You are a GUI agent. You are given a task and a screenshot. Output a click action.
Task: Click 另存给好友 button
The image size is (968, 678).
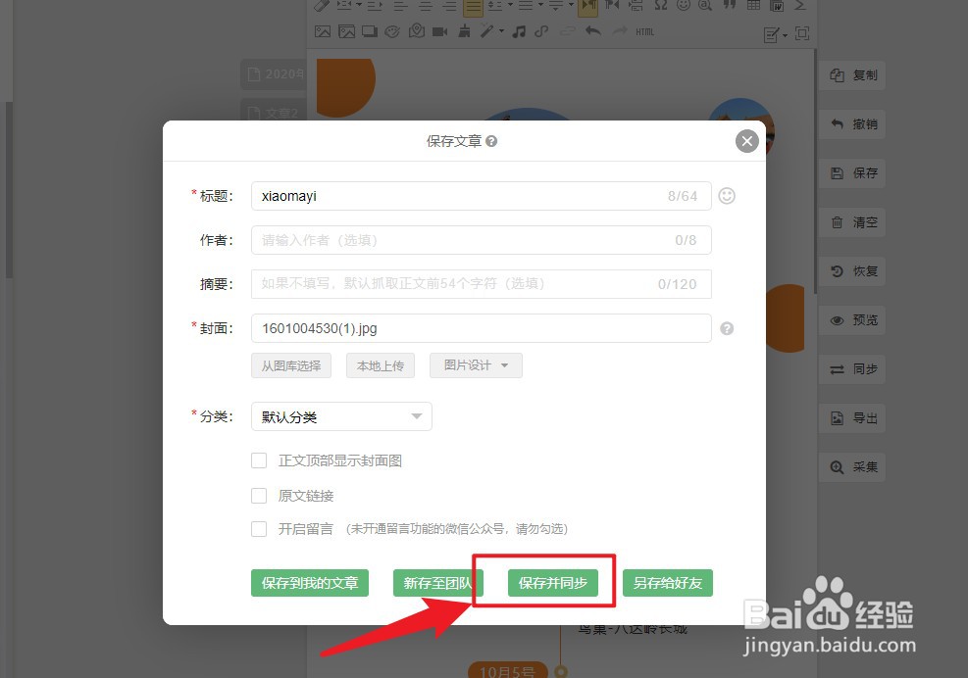click(x=668, y=583)
